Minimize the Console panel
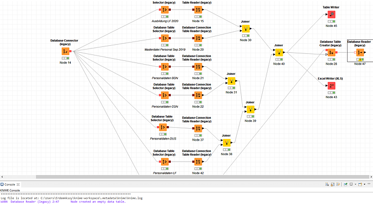The width and height of the screenshot is (373, 208). point(369,184)
